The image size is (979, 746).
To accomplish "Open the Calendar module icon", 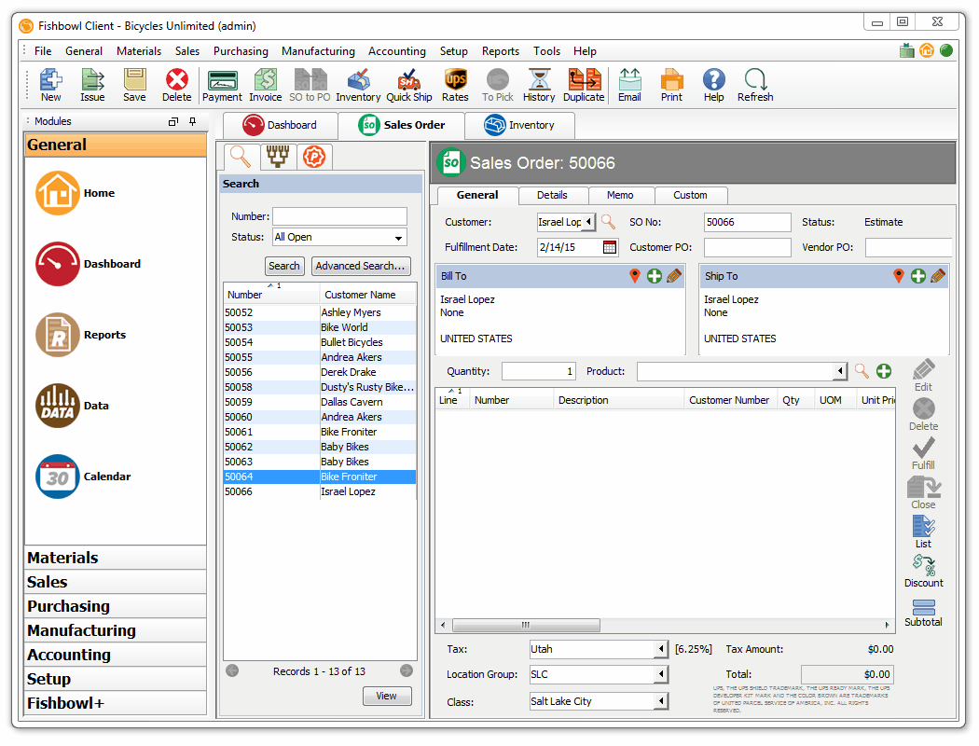I will coord(58,477).
